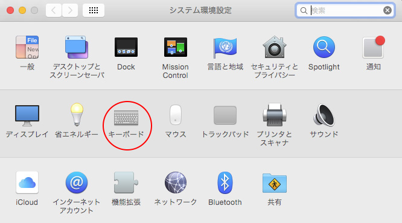This screenshot has width=402, height=223.
Task: Open Spotlight preferences
Action: pos(324,47)
